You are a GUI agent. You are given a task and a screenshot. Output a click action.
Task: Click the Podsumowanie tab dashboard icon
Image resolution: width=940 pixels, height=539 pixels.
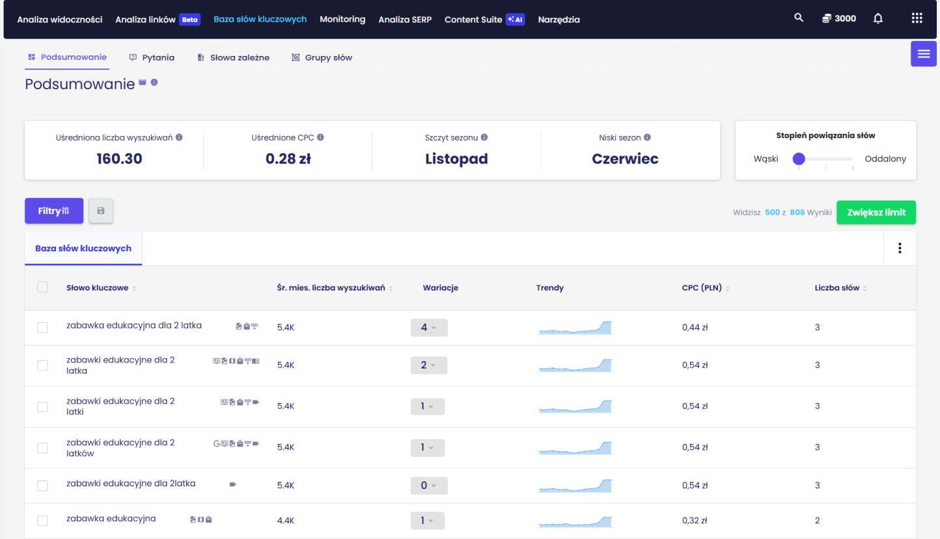[31, 57]
